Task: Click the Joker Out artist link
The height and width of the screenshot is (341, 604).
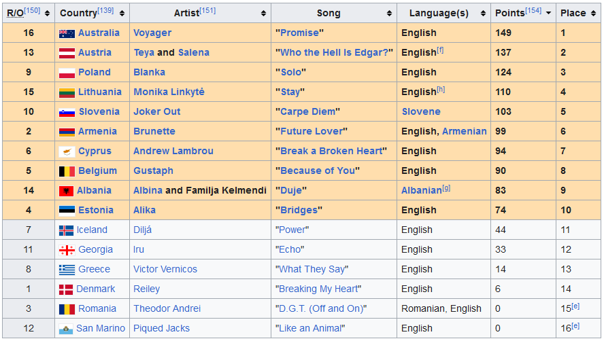Action: pyautogui.click(x=156, y=112)
